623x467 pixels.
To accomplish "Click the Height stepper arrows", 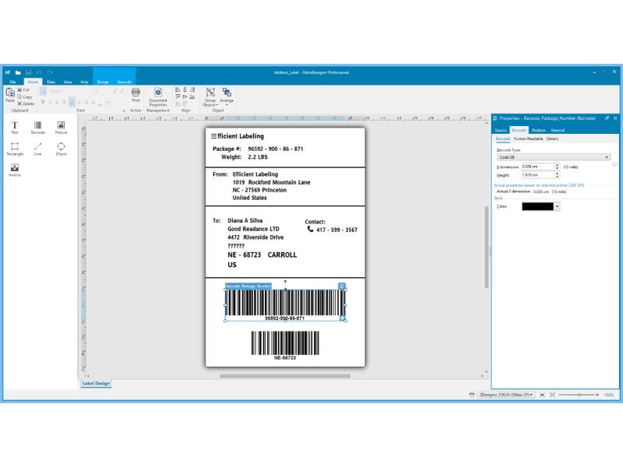I will (557, 174).
